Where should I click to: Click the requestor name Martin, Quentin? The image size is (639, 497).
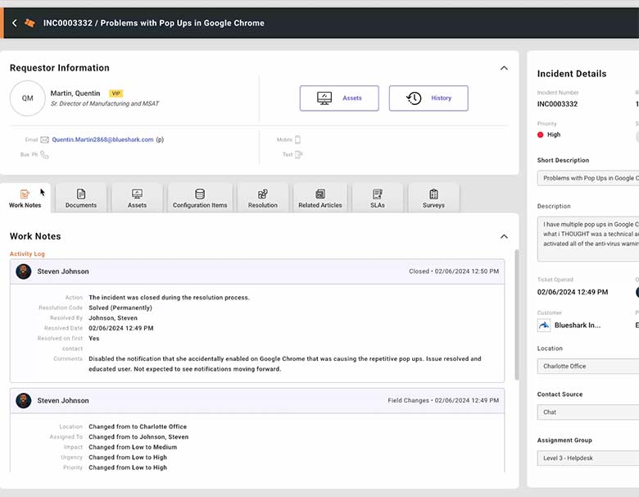[x=75, y=93]
